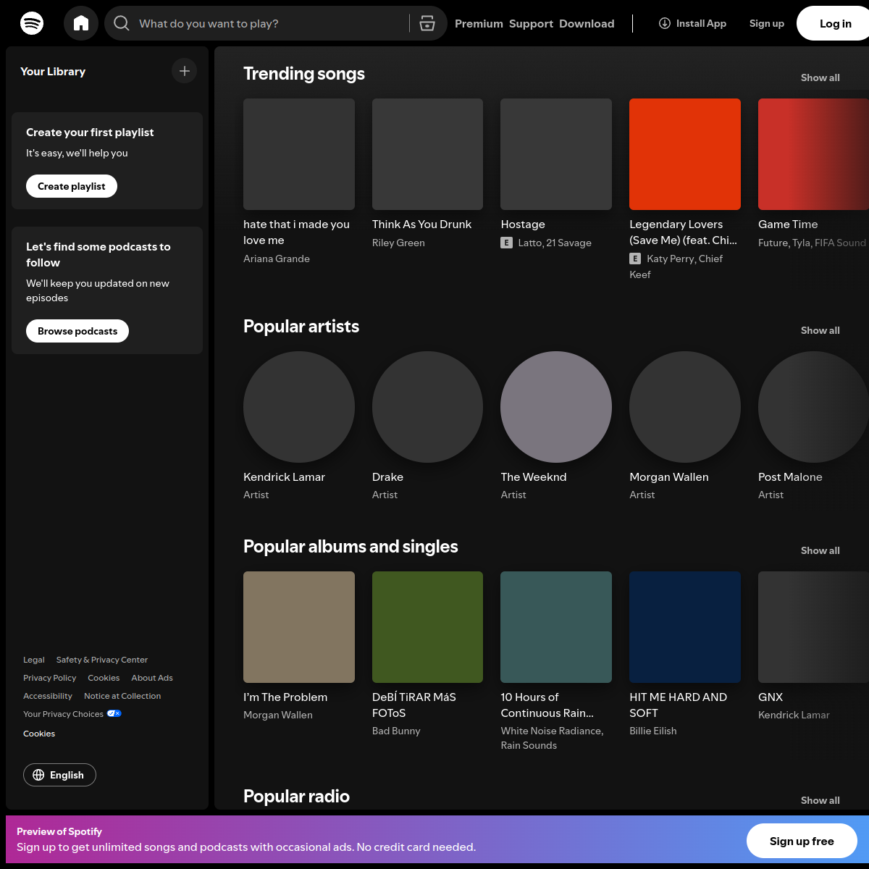Click the Install App download icon
This screenshot has width=869, height=869.
pyautogui.click(x=664, y=23)
